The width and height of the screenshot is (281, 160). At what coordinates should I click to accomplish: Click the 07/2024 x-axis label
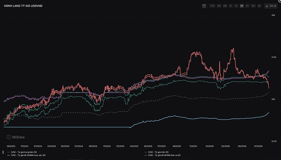pos(79,146)
